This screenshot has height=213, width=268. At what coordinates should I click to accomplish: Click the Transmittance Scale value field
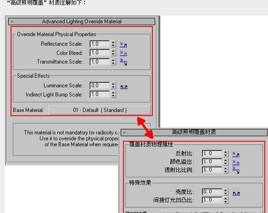tap(100, 62)
